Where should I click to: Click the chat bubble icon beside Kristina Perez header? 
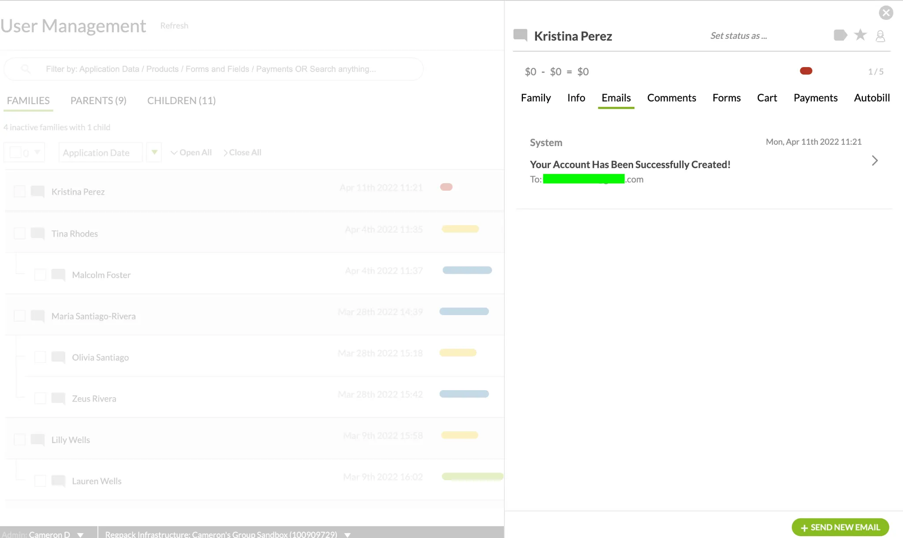(521, 35)
